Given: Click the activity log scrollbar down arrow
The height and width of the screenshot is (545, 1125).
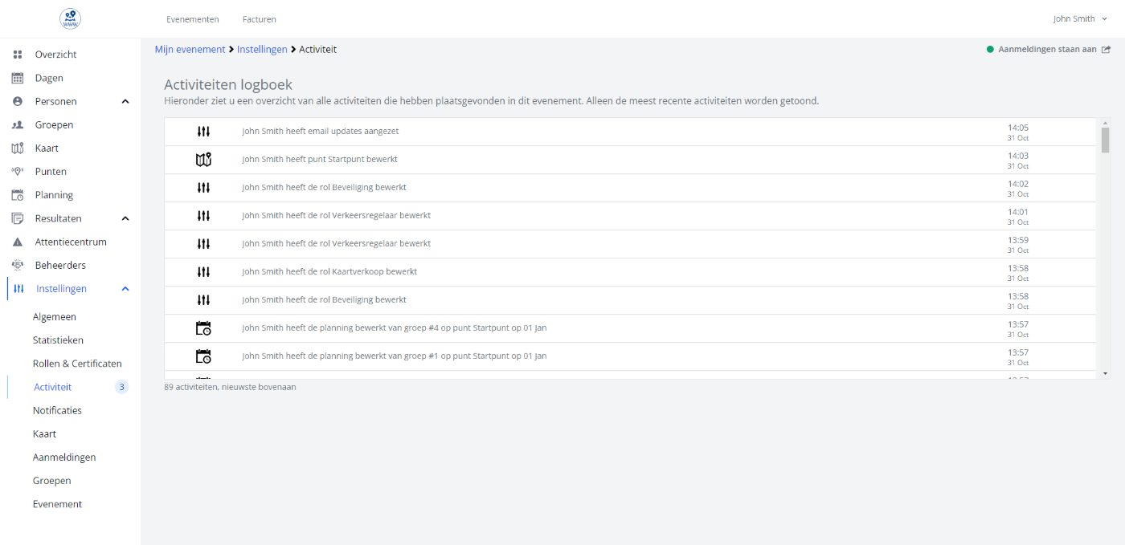Looking at the screenshot, I should click(1105, 373).
